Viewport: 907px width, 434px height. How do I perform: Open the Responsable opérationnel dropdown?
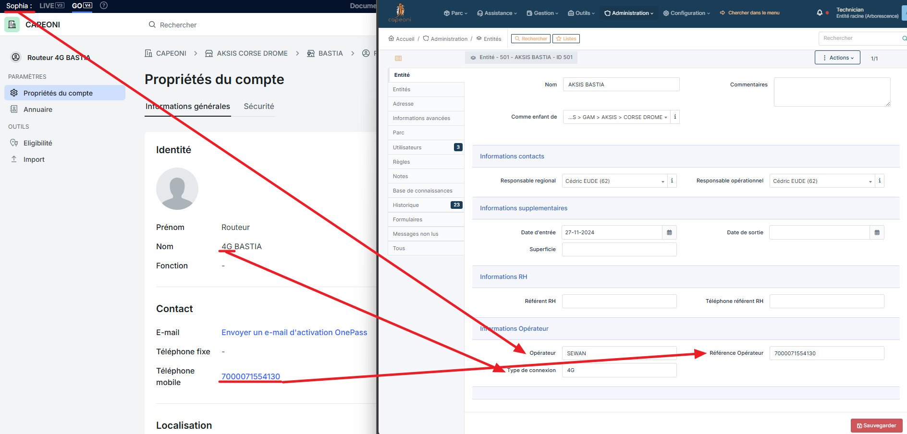(x=822, y=181)
